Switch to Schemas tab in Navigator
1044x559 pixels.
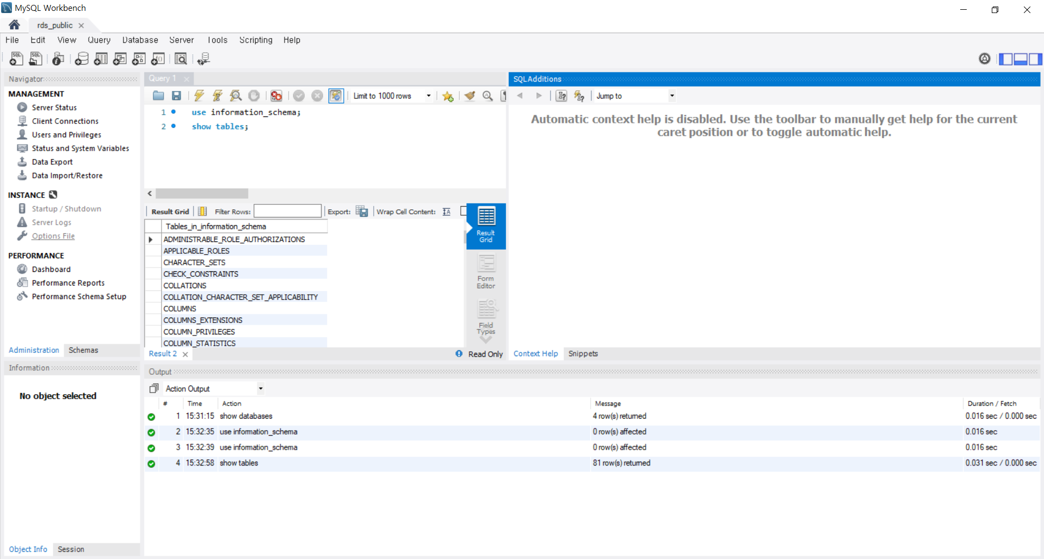click(83, 350)
